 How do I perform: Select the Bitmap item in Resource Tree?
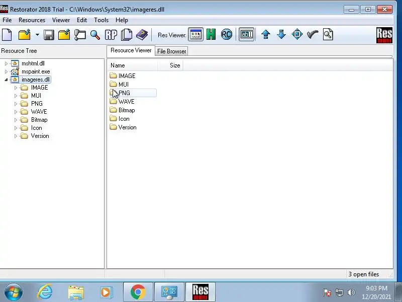pyautogui.click(x=39, y=120)
